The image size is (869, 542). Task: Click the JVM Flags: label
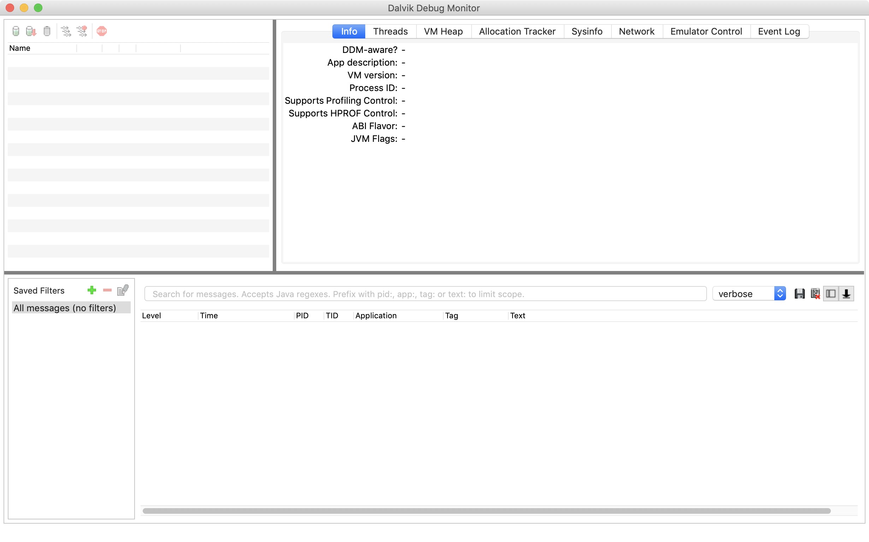click(x=374, y=139)
